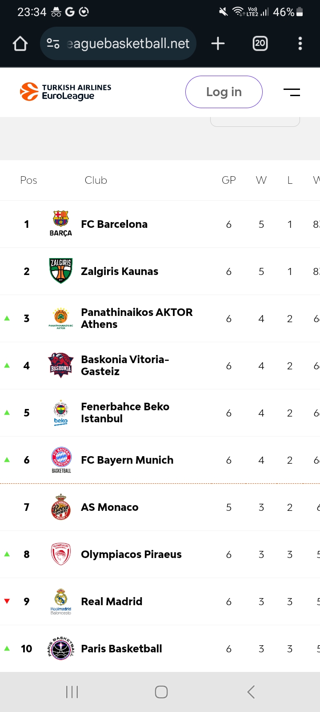Click the Baskonia team logo
The width and height of the screenshot is (320, 712).
(61, 365)
